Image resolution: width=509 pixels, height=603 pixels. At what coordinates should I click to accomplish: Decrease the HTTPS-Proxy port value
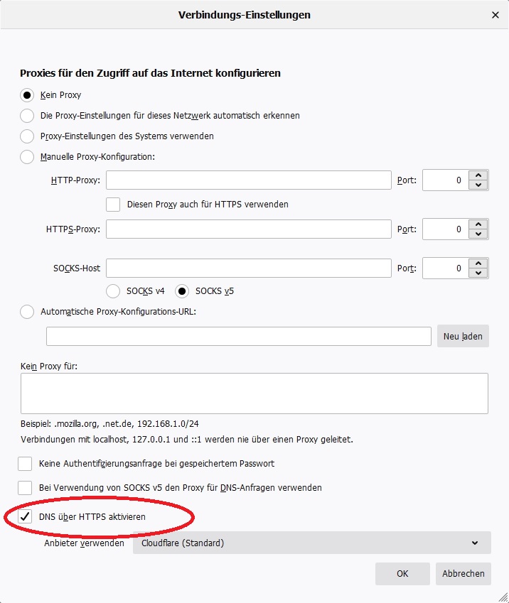(480, 234)
